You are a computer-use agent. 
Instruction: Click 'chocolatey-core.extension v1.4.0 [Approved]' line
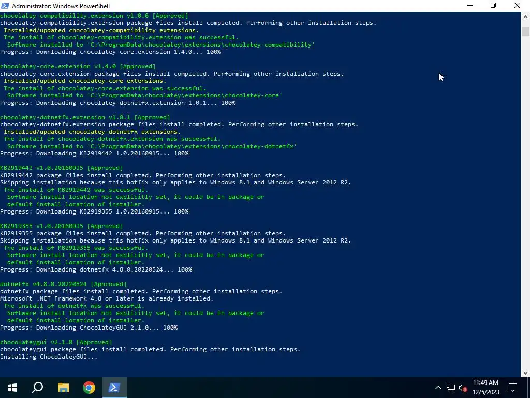(x=78, y=66)
